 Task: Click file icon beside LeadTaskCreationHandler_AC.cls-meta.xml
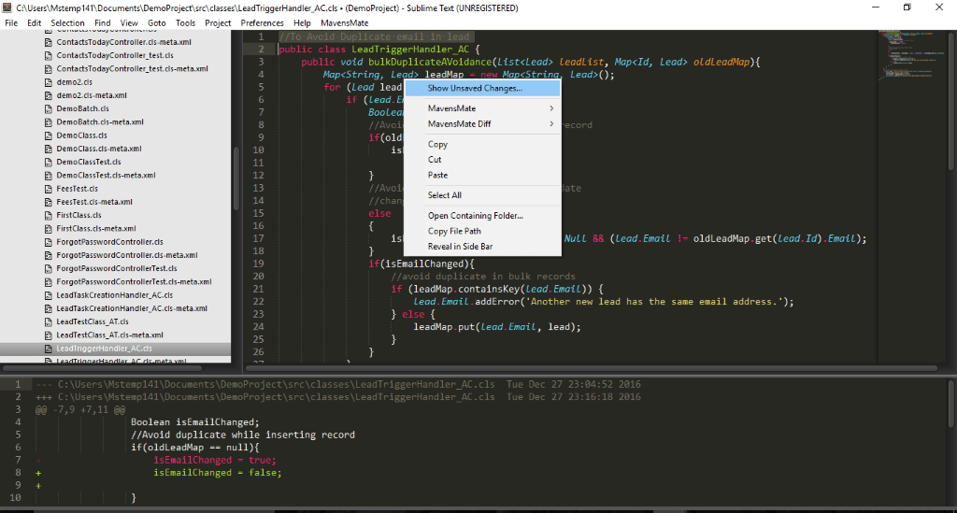49,308
